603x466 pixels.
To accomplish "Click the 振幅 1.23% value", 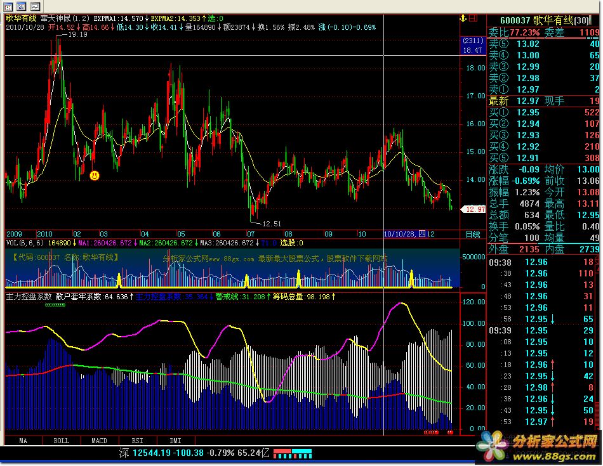I will 527,192.
